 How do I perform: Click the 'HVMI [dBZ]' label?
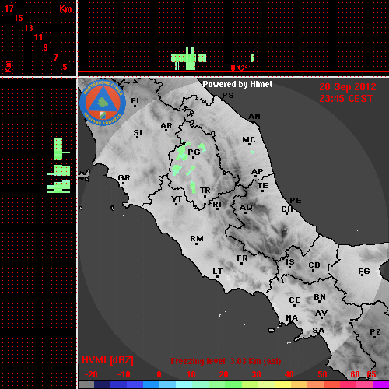107,360
